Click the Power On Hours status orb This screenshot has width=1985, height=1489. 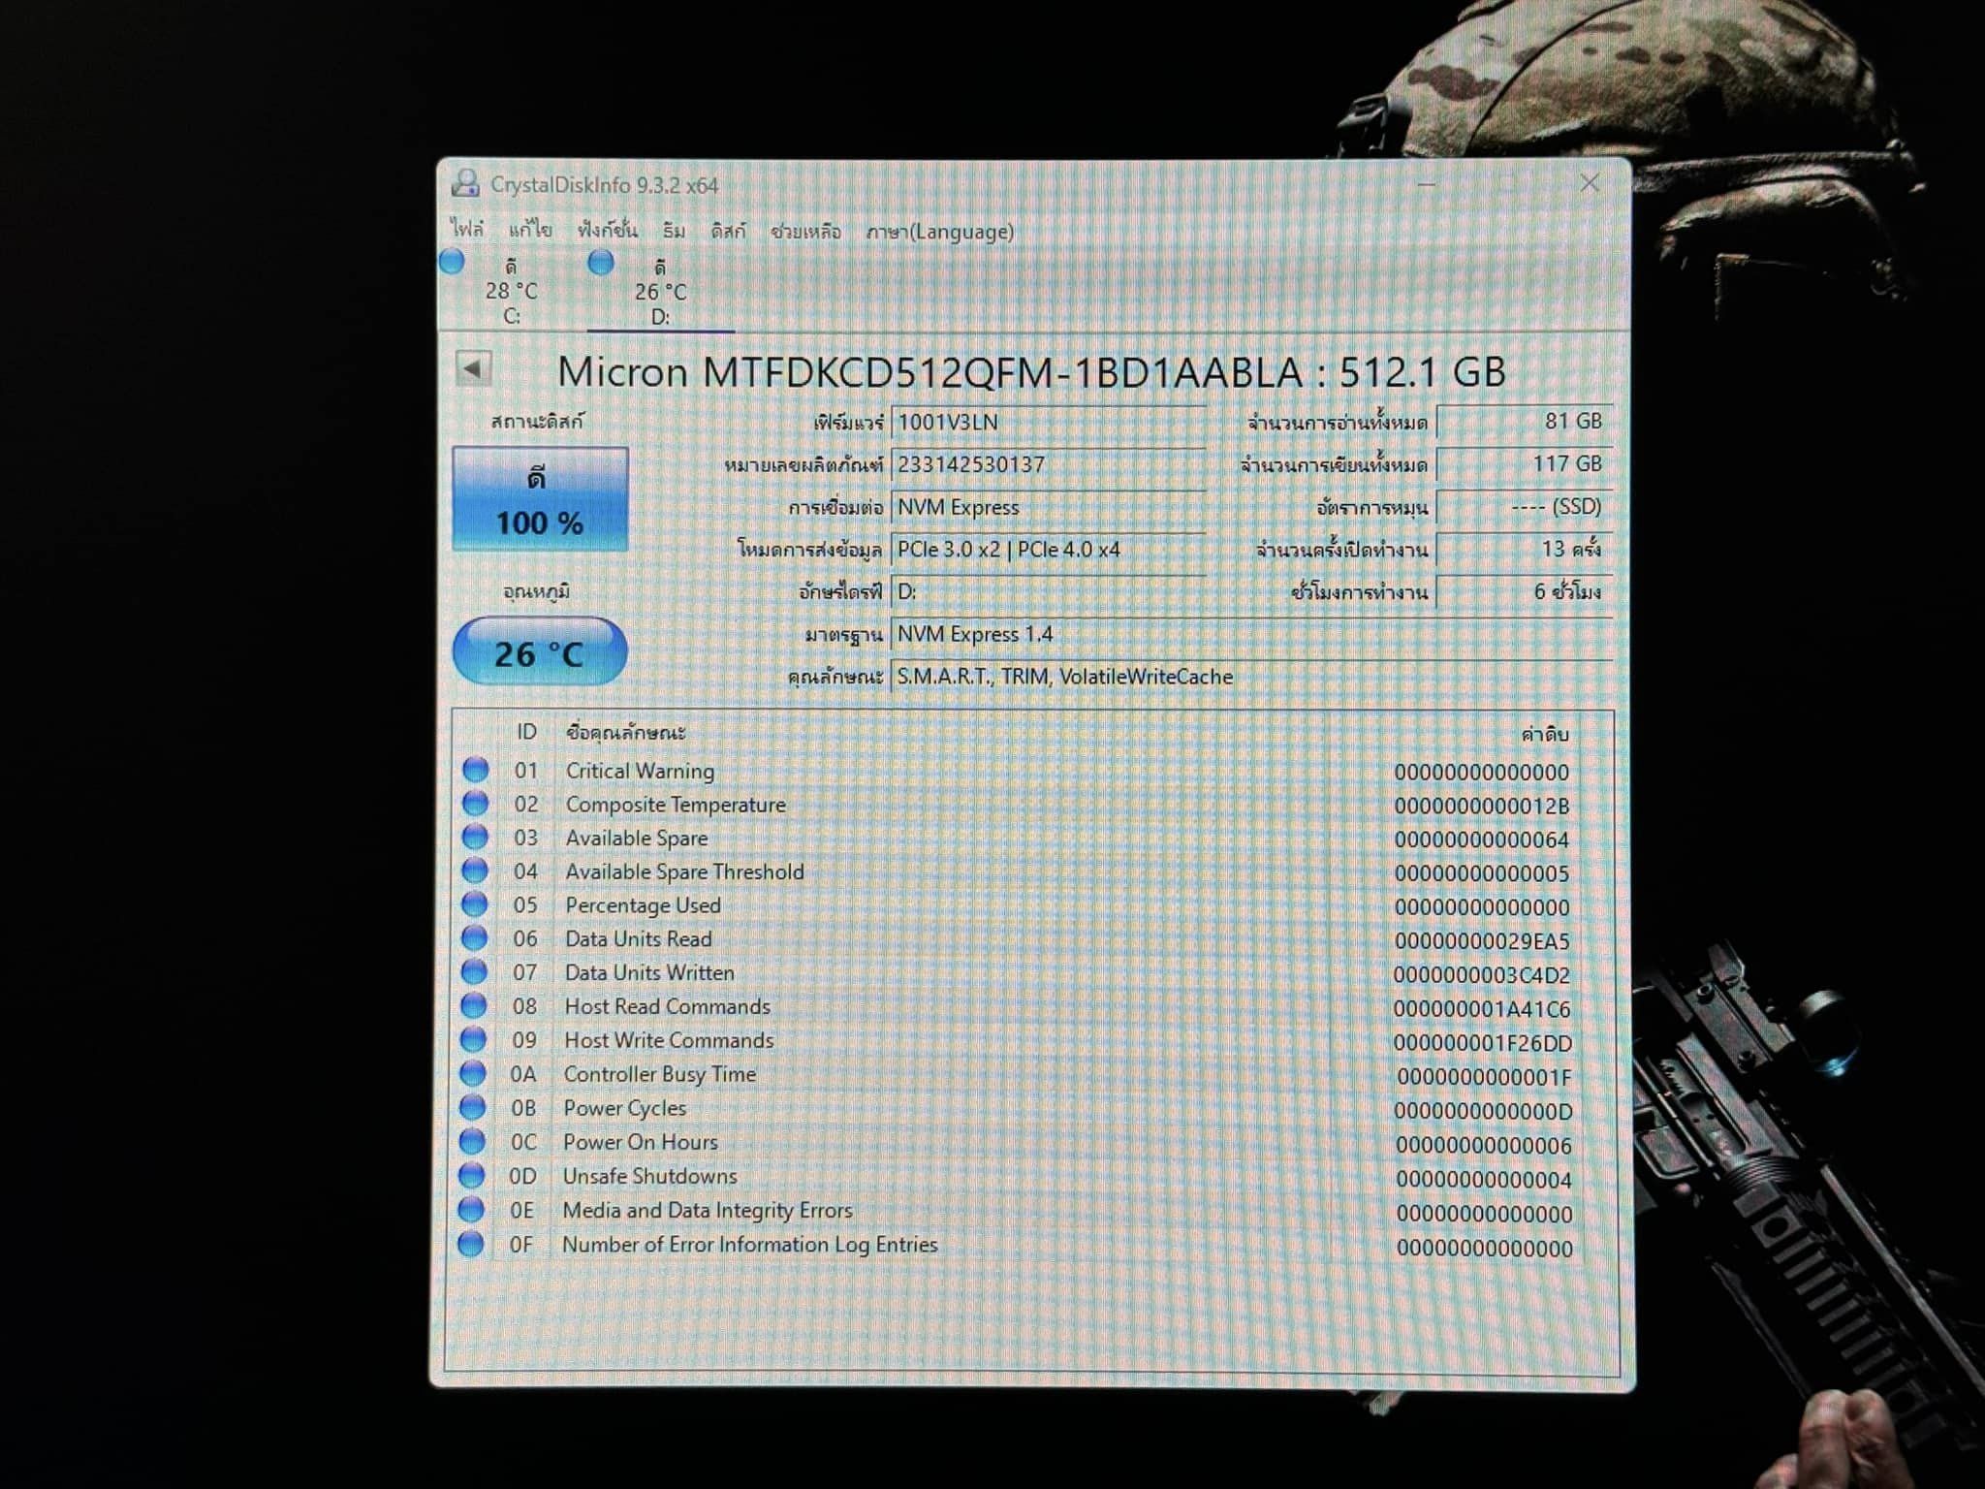tap(472, 1141)
